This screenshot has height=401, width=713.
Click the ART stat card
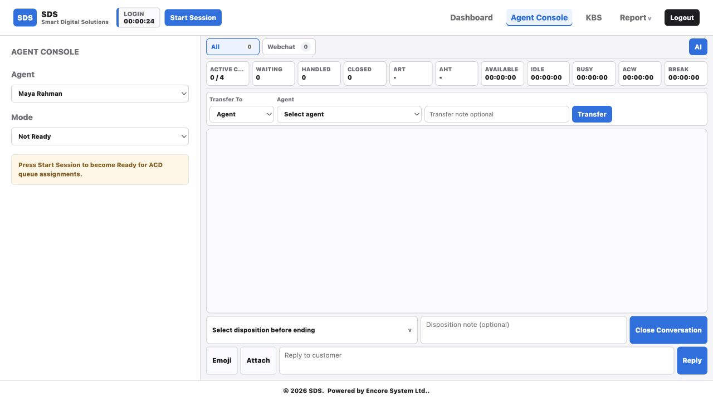coord(411,74)
